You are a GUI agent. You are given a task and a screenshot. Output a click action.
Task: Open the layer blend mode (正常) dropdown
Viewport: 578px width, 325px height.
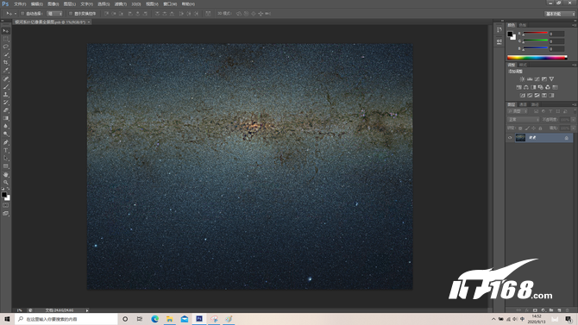524,120
